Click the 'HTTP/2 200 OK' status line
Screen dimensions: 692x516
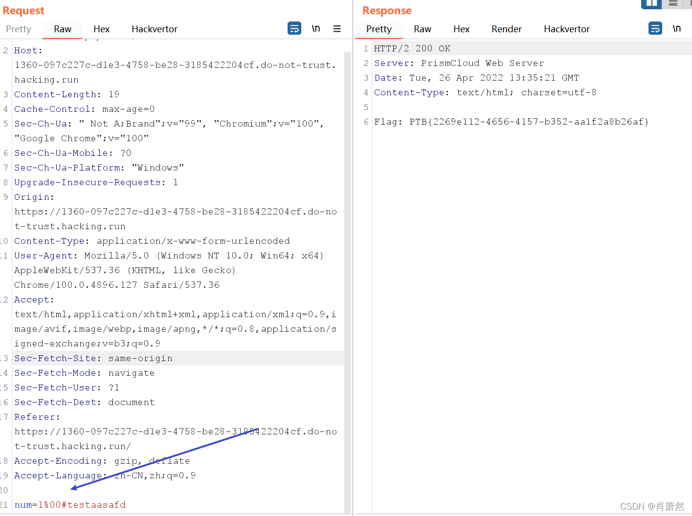click(412, 48)
